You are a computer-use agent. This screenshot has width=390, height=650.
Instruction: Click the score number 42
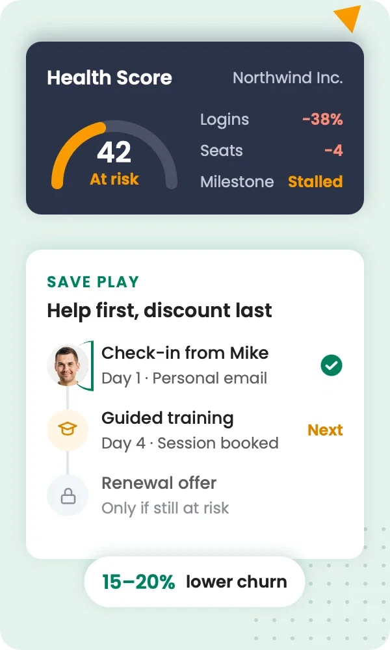tap(114, 152)
